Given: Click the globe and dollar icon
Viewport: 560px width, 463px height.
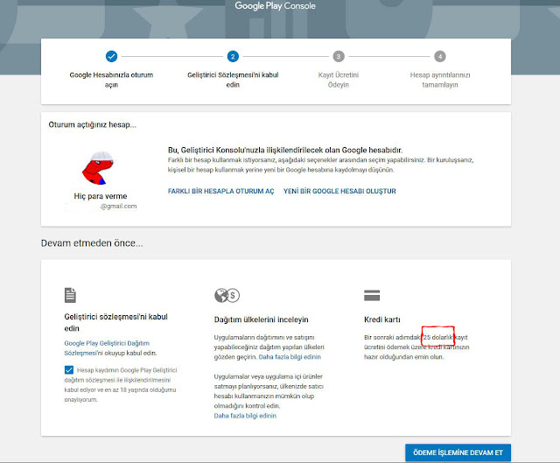Looking at the screenshot, I should [x=227, y=296].
